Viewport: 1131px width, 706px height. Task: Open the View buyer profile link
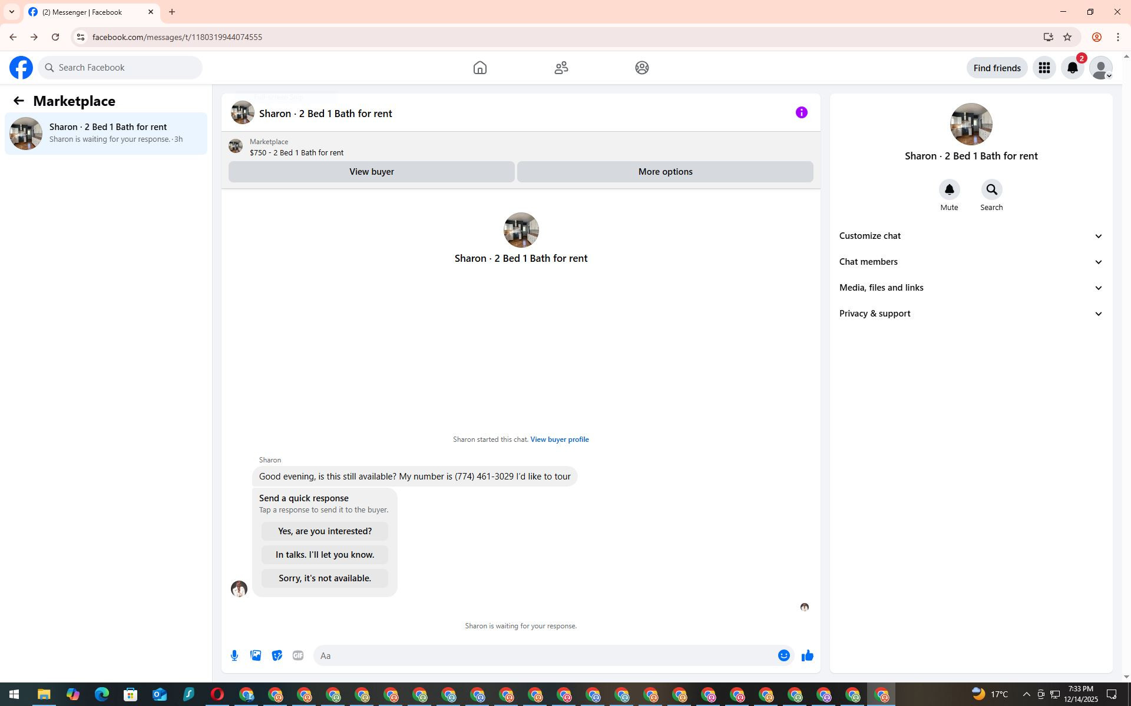pyautogui.click(x=559, y=439)
